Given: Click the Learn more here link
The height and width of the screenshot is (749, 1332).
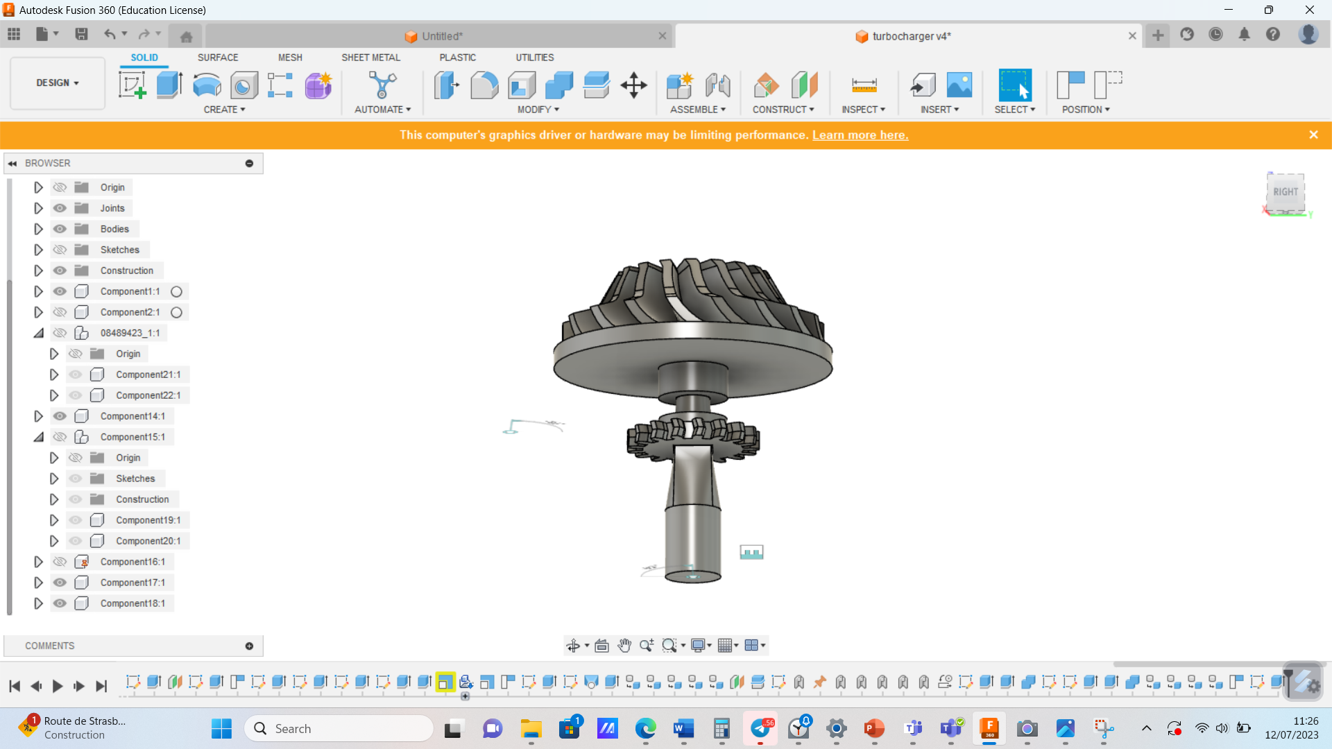Looking at the screenshot, I should [860, 135].
